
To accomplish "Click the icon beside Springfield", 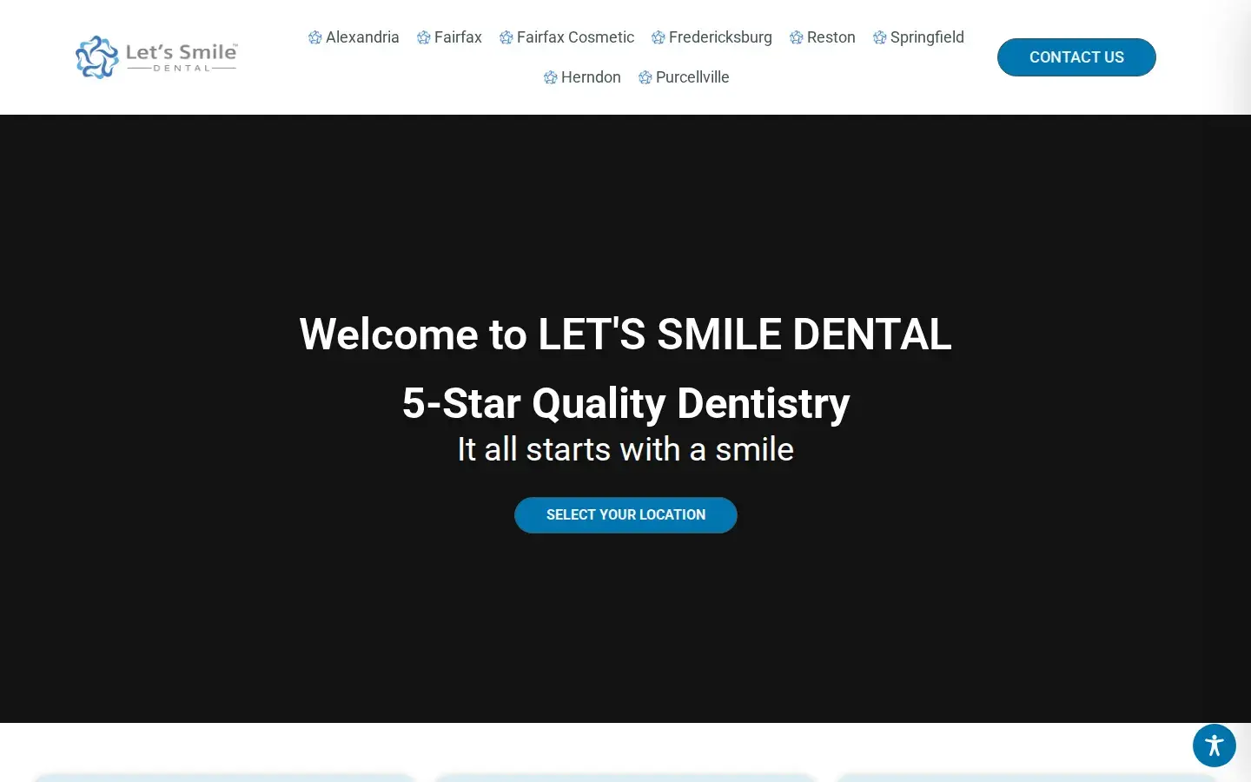I will (880, 37).
